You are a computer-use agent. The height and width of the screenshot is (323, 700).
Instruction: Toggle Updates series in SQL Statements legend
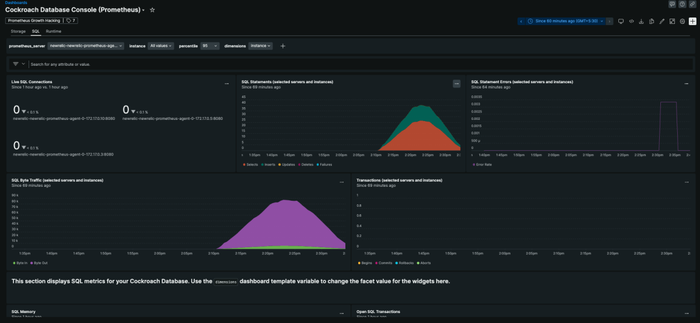[x=286, y=165]
